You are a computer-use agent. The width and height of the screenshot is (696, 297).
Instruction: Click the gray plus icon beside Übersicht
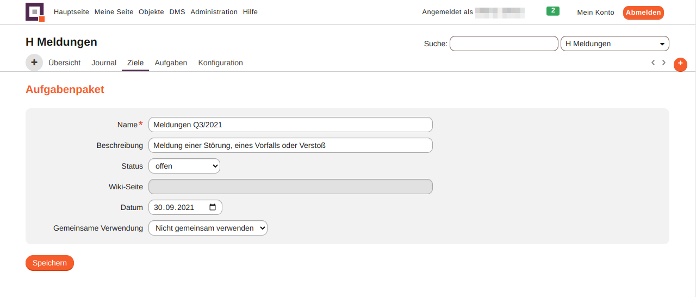pos(34,63)
